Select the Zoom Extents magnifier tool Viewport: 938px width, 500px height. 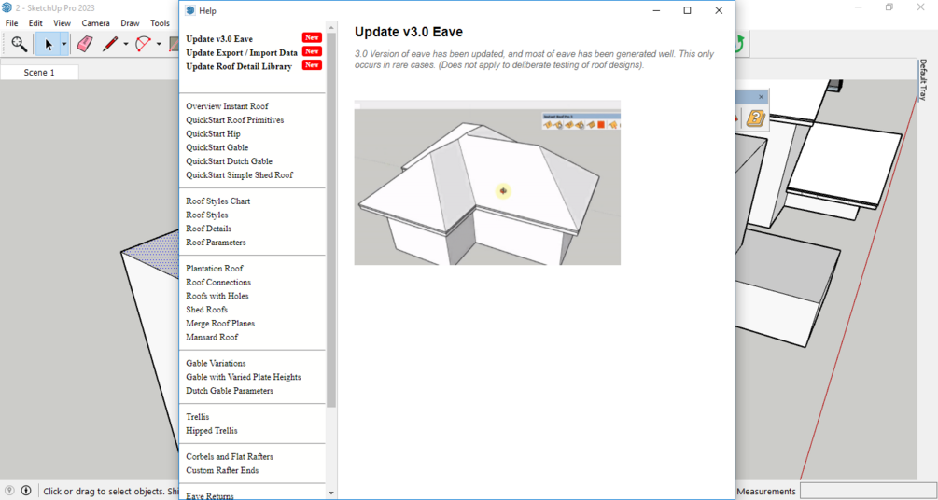coord(20,44)
